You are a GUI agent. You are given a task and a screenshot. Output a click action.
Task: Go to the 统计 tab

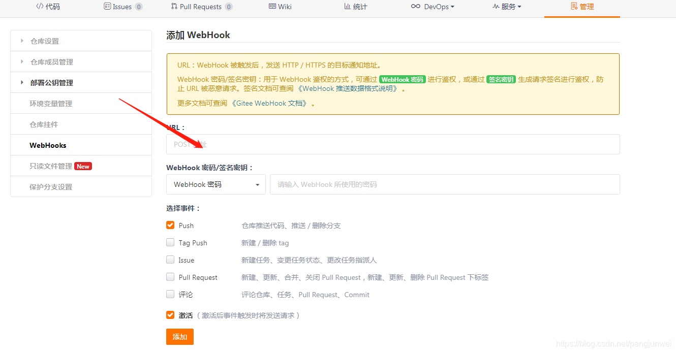(356, 7)
